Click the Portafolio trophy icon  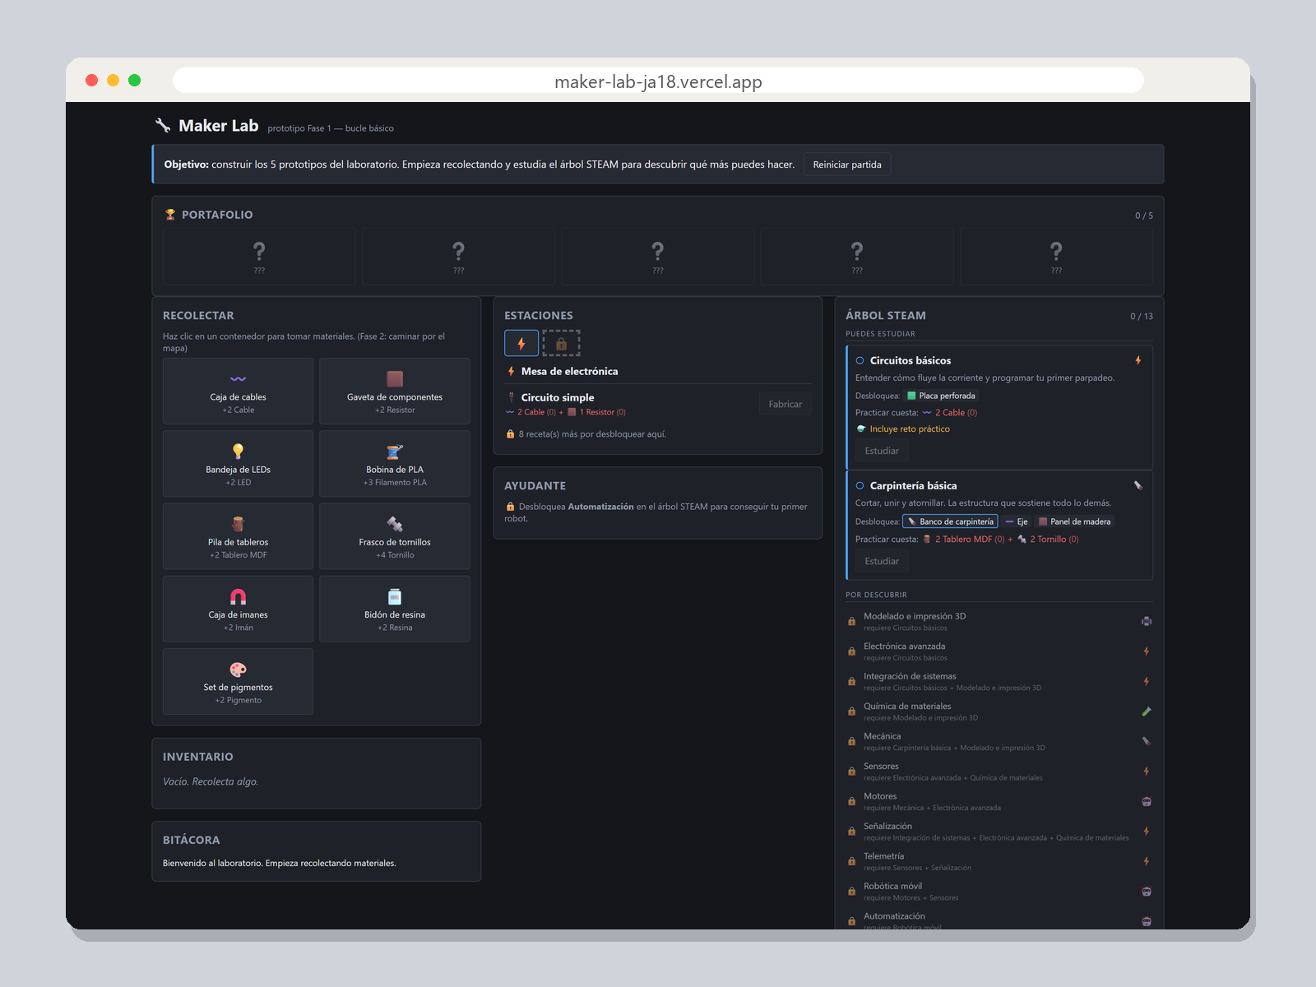pos(170,215)
